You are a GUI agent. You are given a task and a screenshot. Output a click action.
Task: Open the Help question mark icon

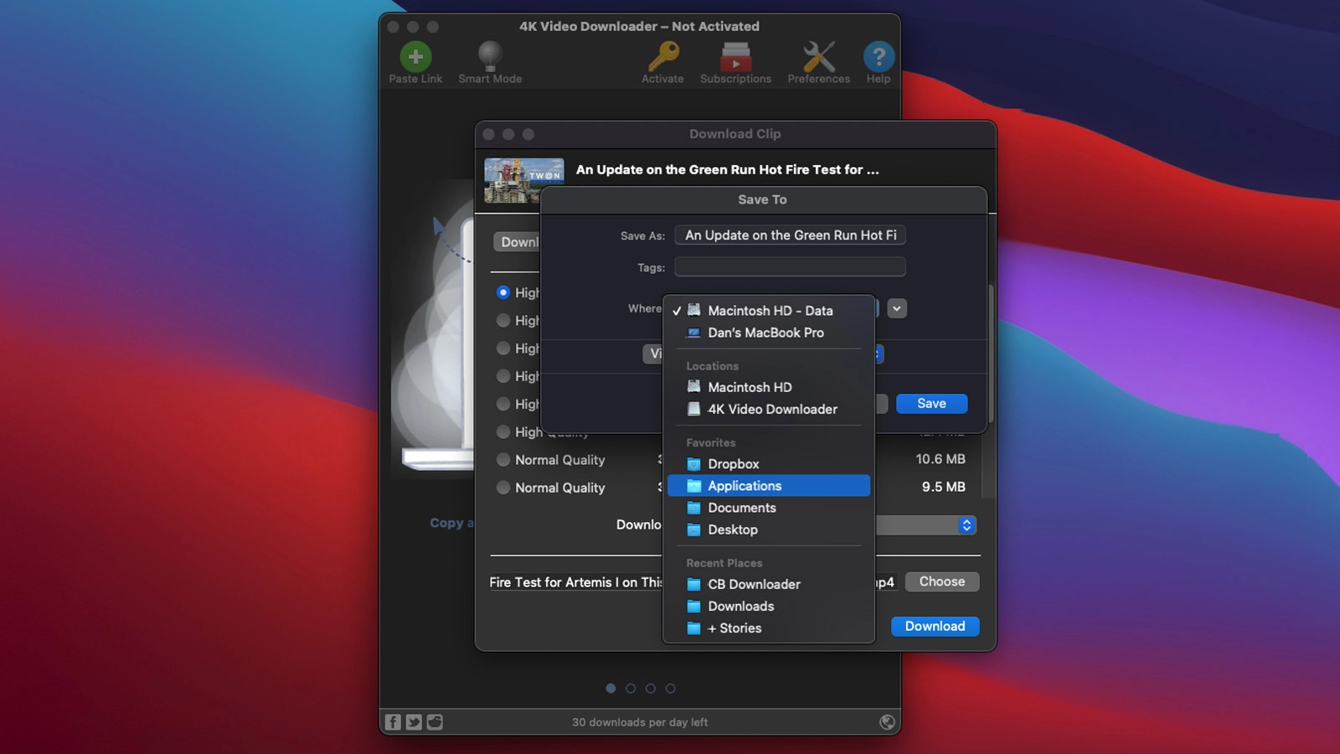tap(879, 57)
